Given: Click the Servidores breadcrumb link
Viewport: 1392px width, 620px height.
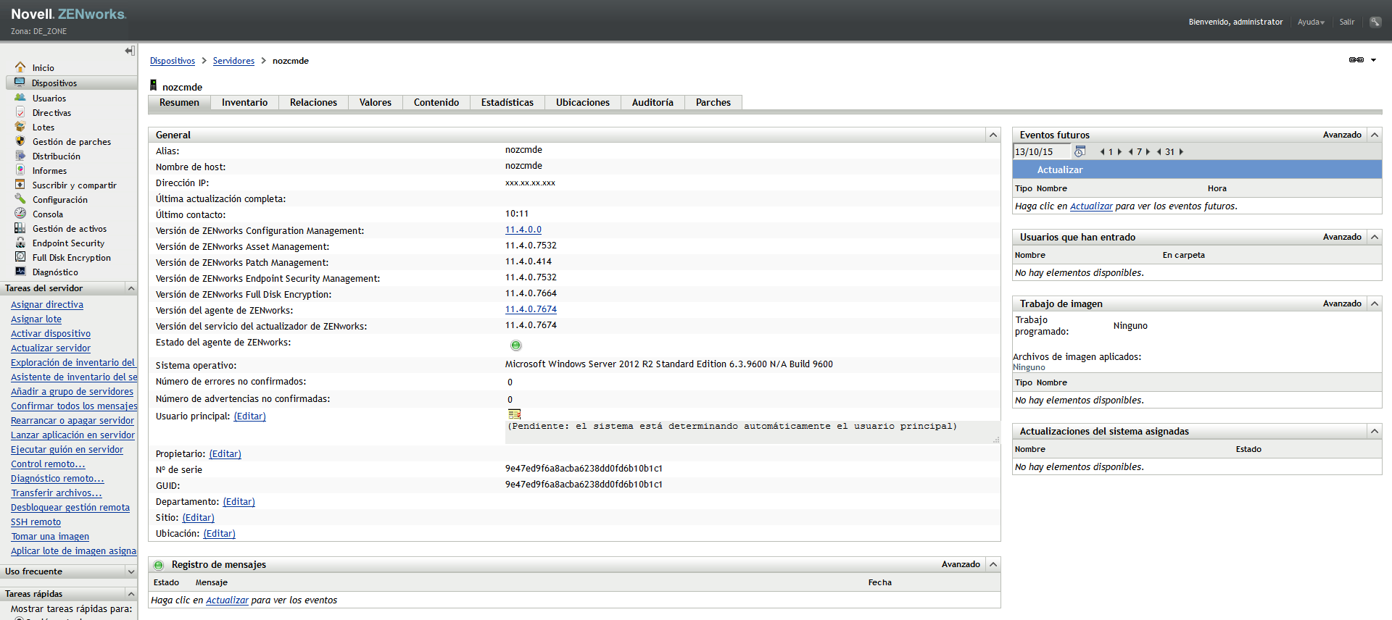Looking at the screenshot, I should pyautogui.click(x=233, y=61).
